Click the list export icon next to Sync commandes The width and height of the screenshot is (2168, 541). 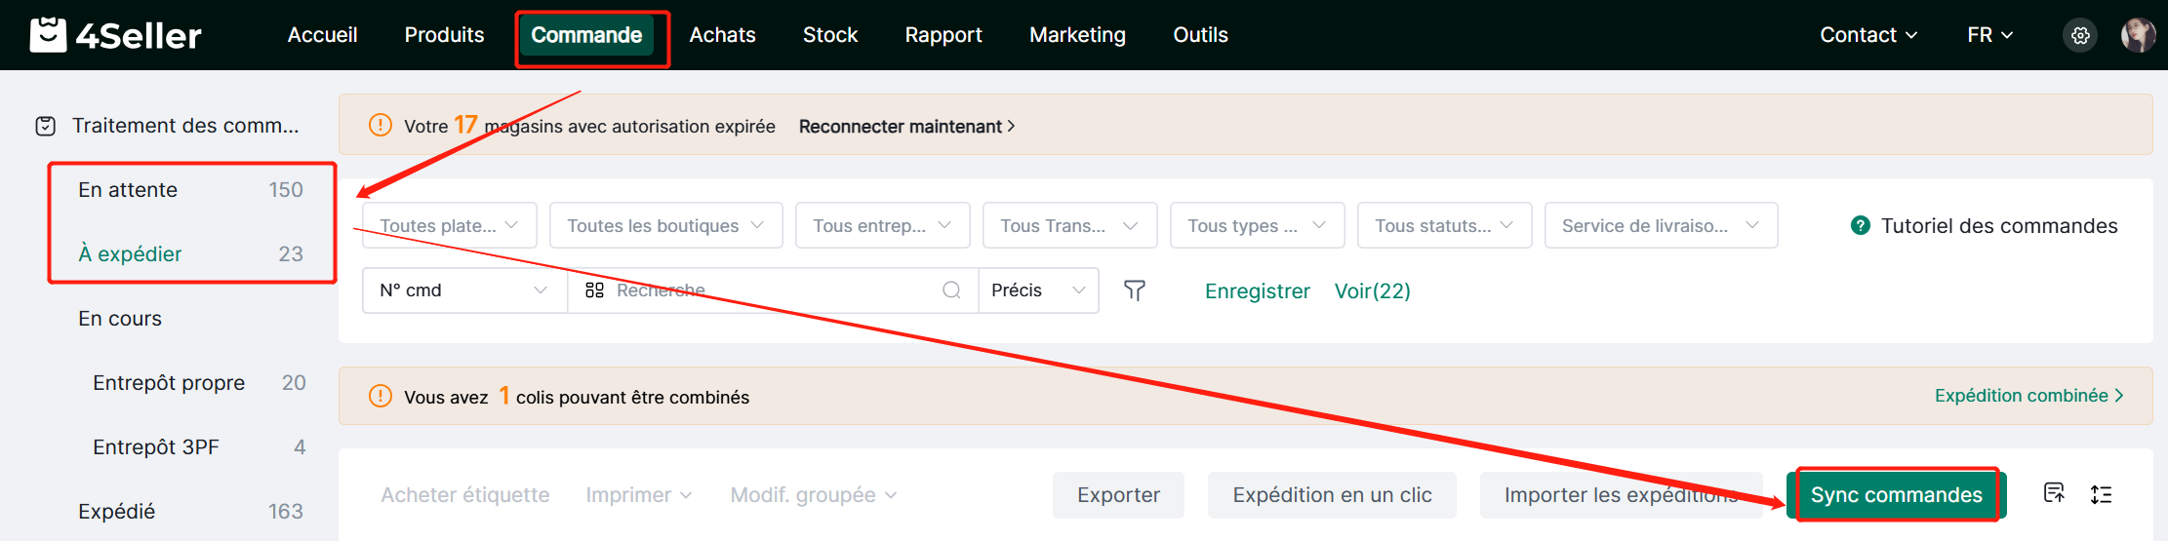[x=2054, y=493]
